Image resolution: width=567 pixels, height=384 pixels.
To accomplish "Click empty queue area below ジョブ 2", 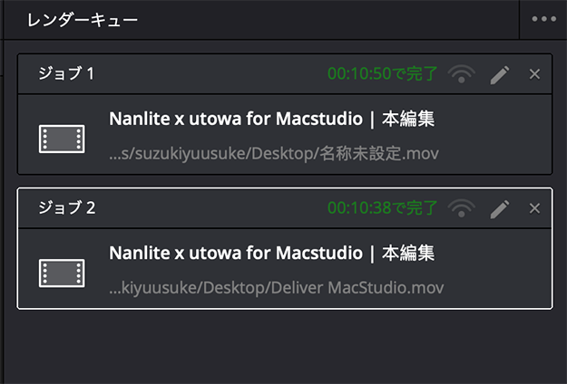I will coord(283,348).
